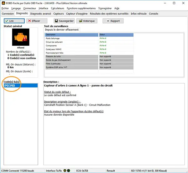Click the EOBD-Facile app icon in title bar

(3, 3)
